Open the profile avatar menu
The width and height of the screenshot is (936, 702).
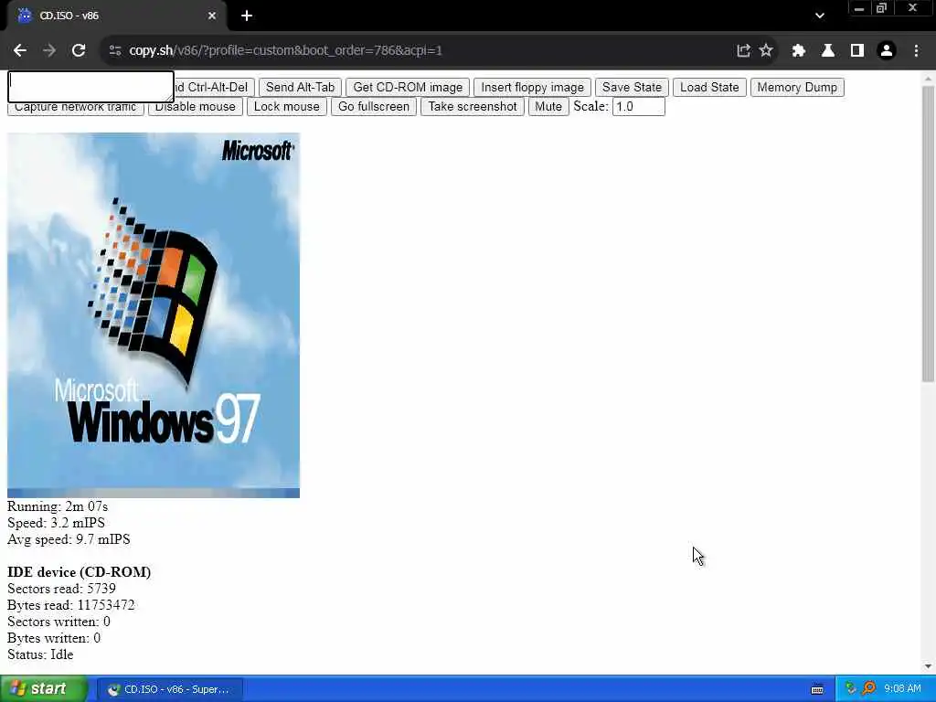[887, 51]
